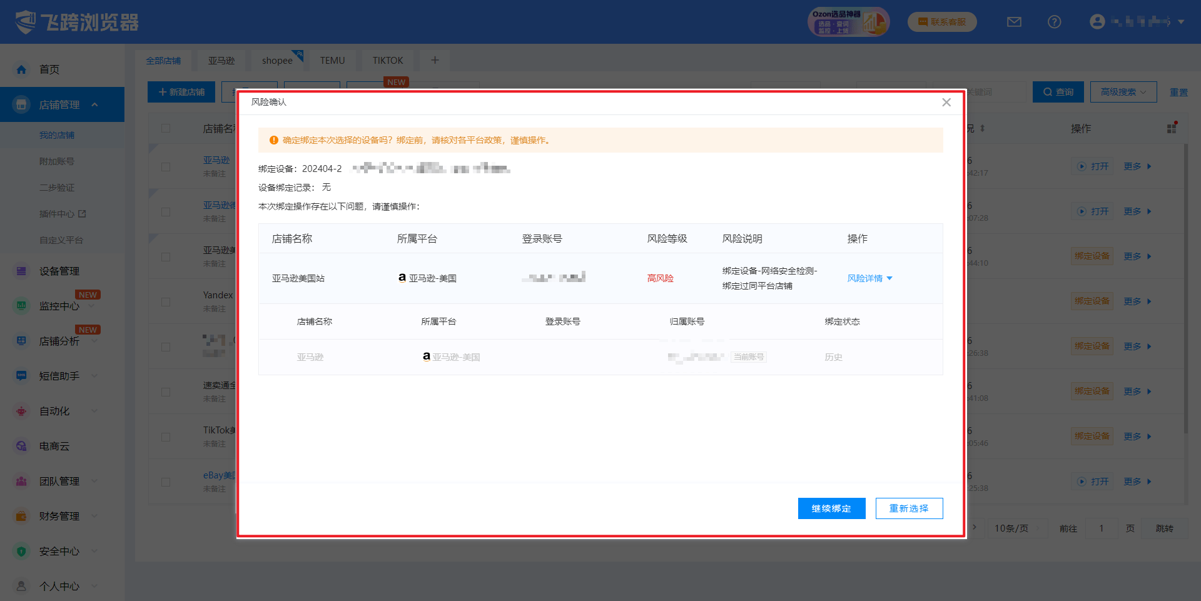The image size is (1201, 601).
Task: Switch to the TEMU tab
Action: point(332,61)
